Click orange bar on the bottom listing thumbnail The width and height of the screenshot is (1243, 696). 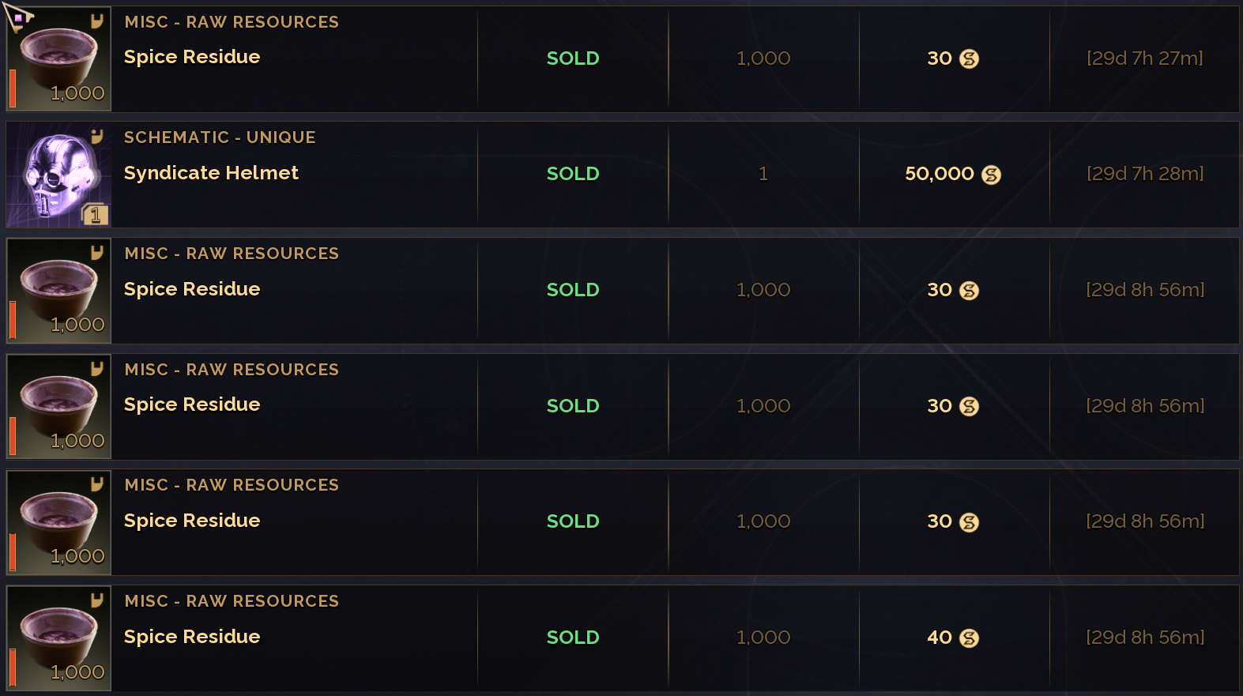13,668
